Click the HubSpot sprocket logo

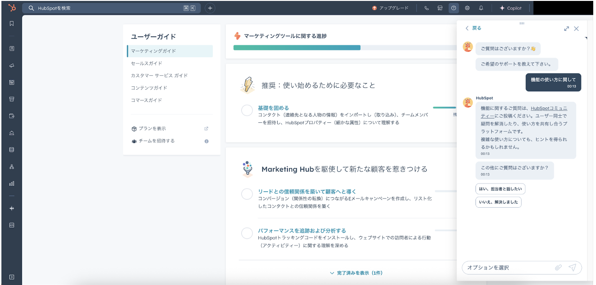[12, 8]
